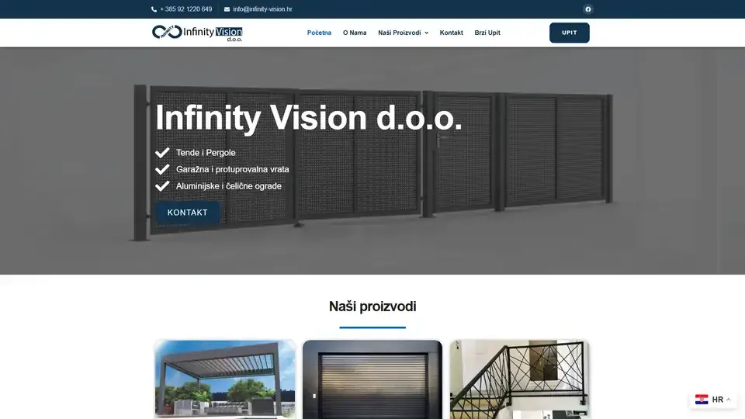Viewport: 745px width, 419px height.
Task: Click the envelope email icon
Action: click(x=227, y=9)
